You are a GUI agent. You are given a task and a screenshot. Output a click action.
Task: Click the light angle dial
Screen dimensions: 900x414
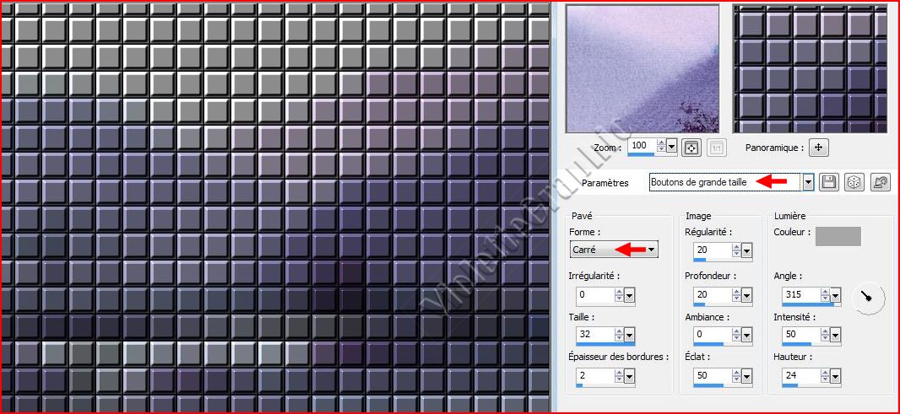[869, 298]
